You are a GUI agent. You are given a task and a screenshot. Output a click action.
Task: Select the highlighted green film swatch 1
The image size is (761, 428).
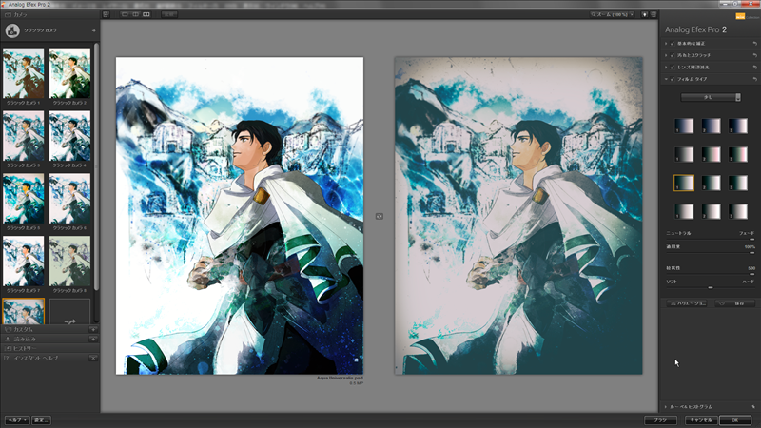click(x=684, y=183)
